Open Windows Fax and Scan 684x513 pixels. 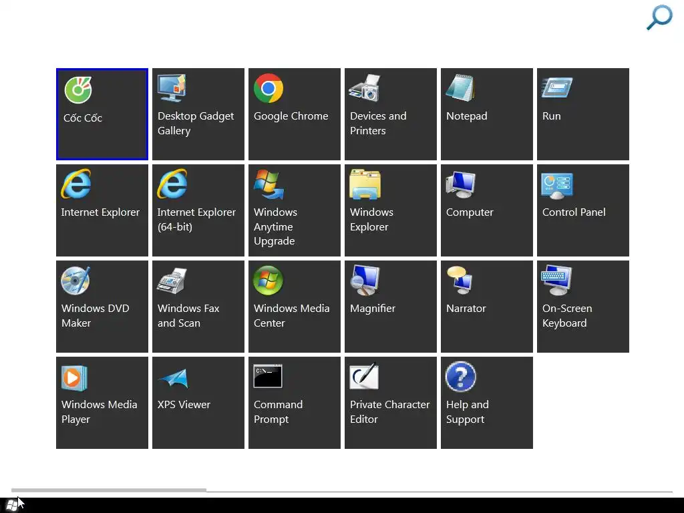(198, 307)
